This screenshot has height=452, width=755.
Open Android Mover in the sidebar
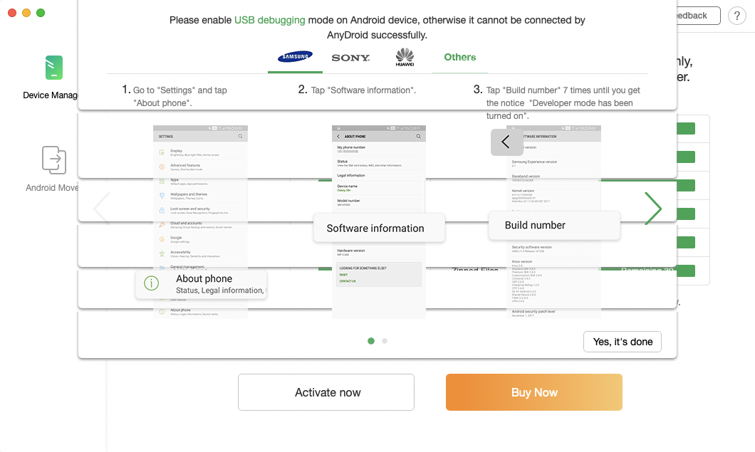coord(53,168)
